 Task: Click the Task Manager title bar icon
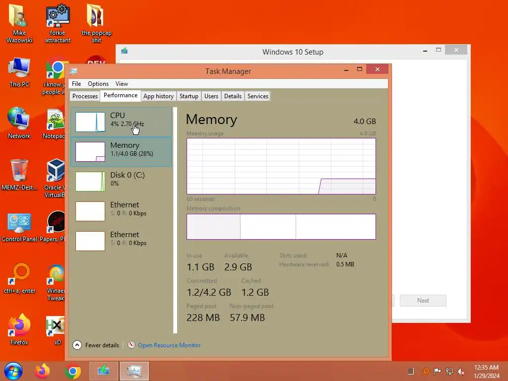[73, 71]
